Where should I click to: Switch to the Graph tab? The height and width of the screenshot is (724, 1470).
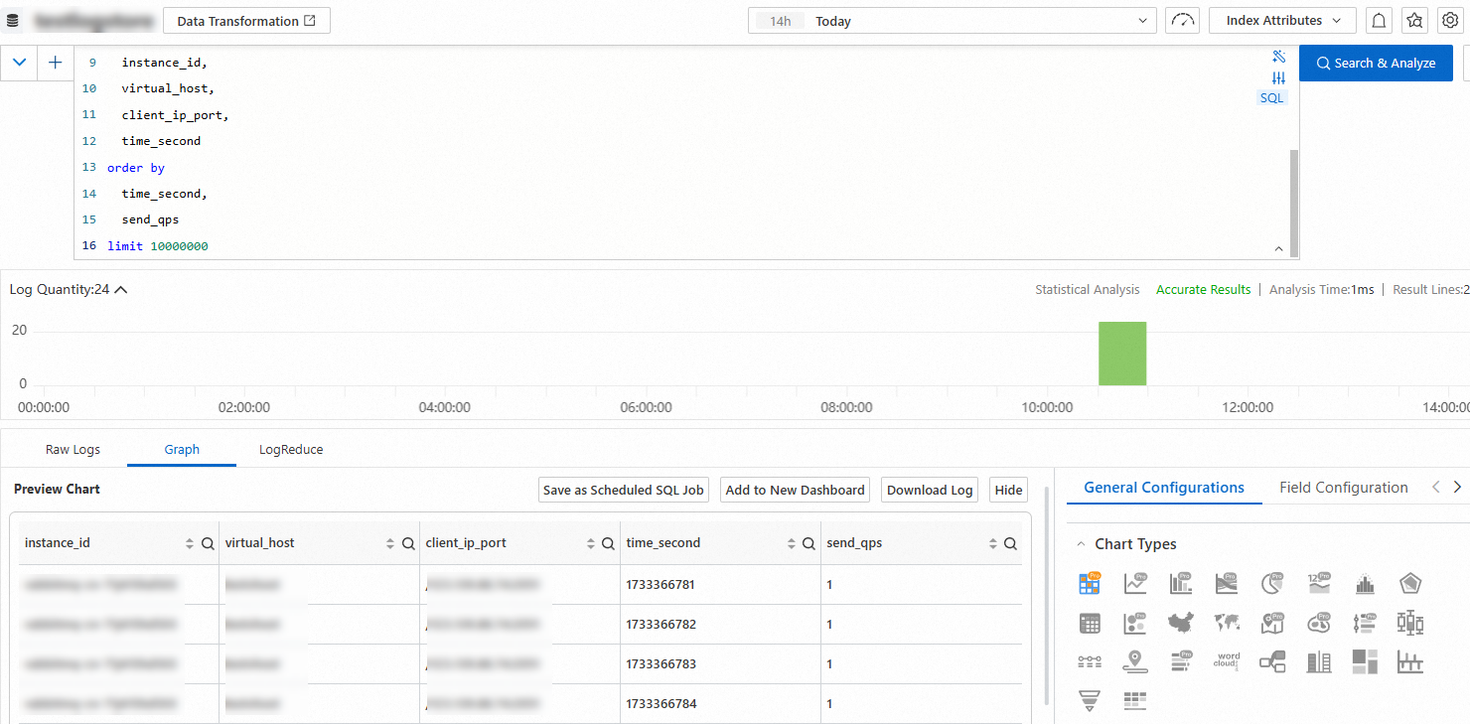[x=182, y=450]
